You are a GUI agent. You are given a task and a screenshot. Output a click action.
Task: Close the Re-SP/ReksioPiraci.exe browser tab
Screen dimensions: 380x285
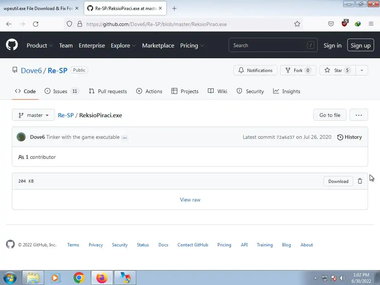tap(160, 8)
